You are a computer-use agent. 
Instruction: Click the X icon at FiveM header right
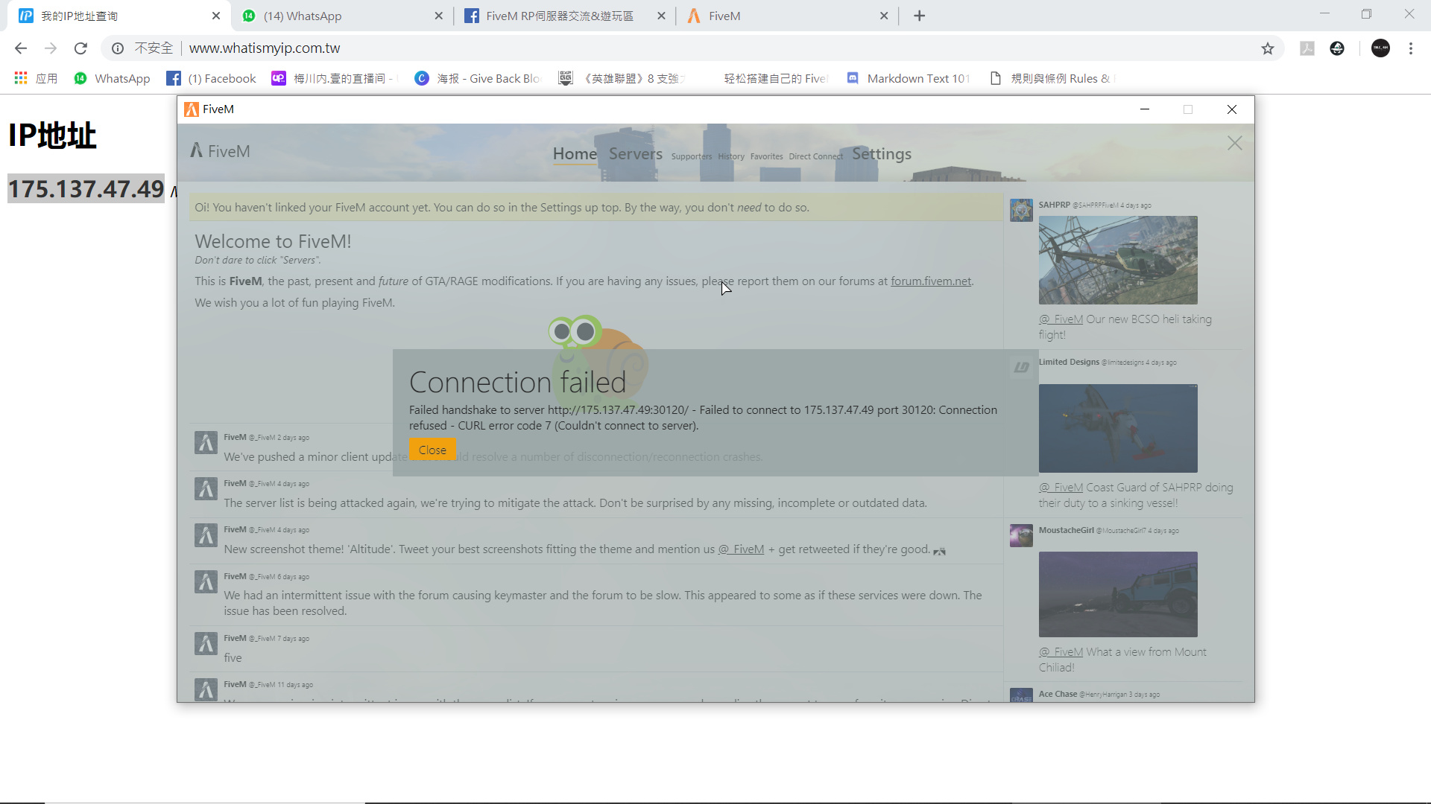click(1234, 143)
